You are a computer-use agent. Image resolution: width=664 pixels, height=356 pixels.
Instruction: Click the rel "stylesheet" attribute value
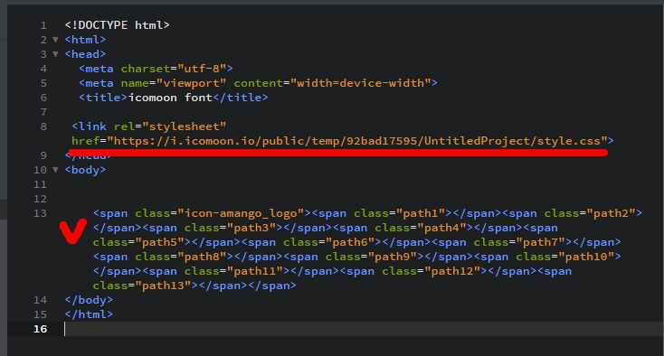click(185, 126)
